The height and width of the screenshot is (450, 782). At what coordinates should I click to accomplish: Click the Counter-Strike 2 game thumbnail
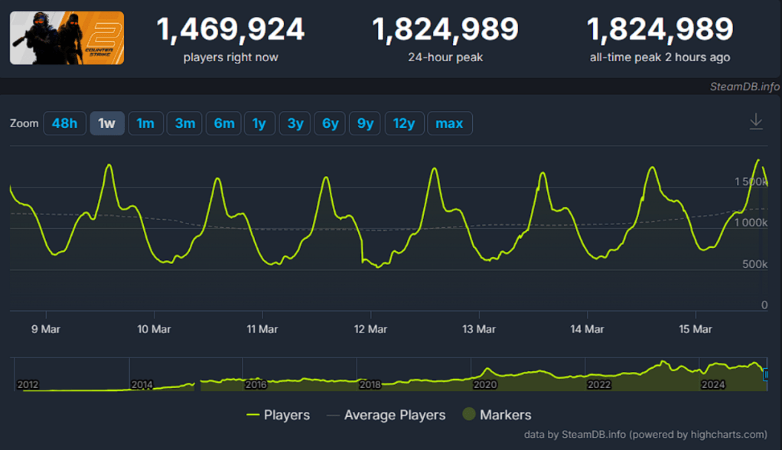(x=67, y=37)
